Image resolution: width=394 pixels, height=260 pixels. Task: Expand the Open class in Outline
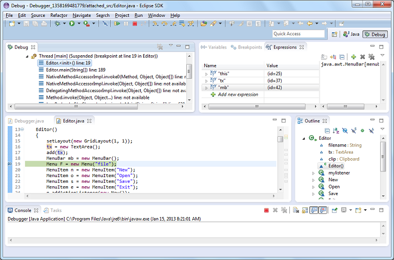click(313, 187)
